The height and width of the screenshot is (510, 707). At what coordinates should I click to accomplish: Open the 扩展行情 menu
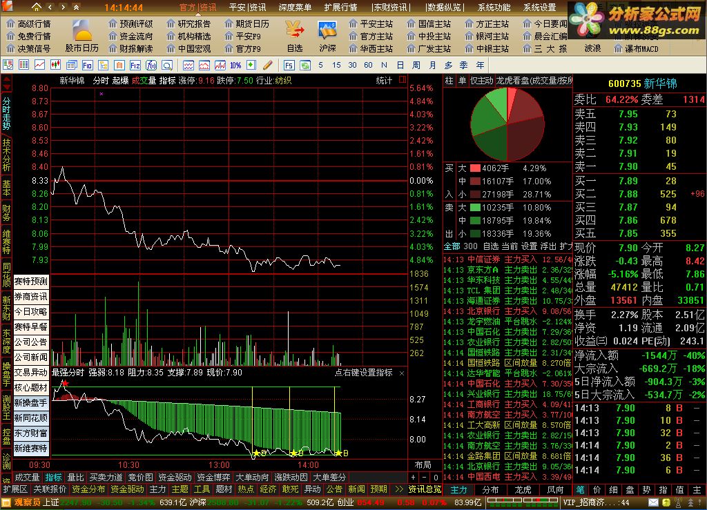[x=340, y=7]
